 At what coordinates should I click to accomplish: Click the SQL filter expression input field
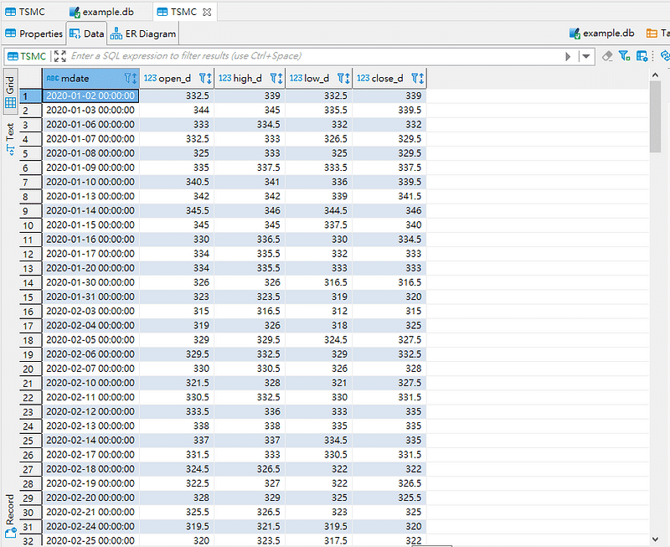[310, 56]
